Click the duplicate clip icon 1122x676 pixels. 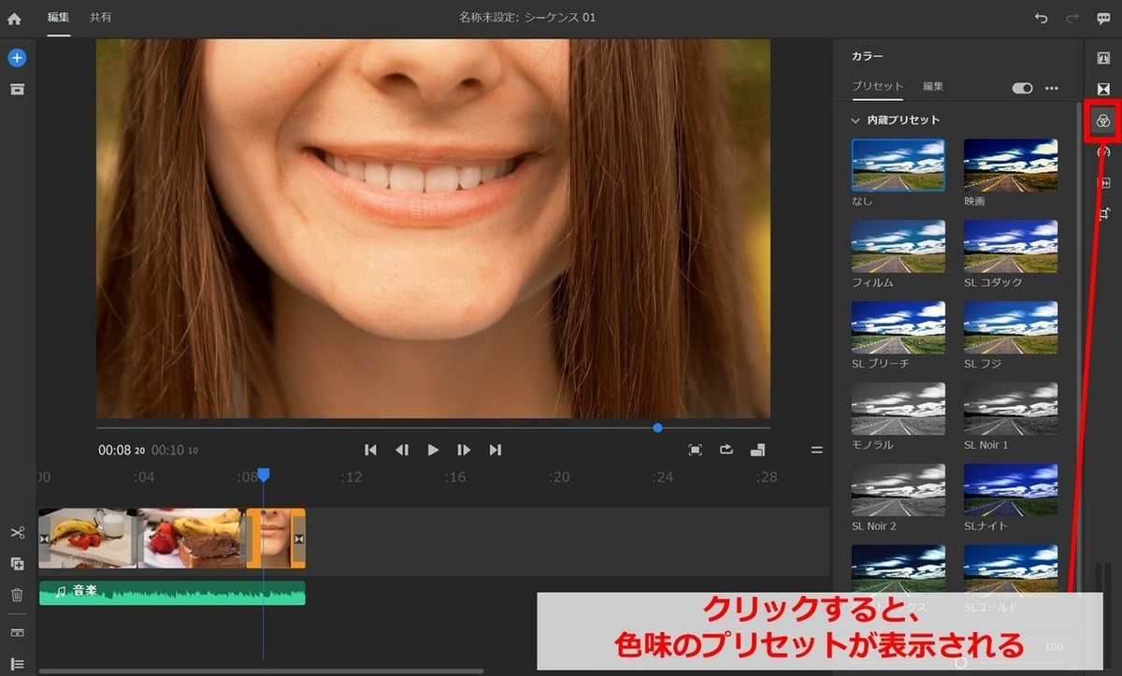tap(17, 564)
